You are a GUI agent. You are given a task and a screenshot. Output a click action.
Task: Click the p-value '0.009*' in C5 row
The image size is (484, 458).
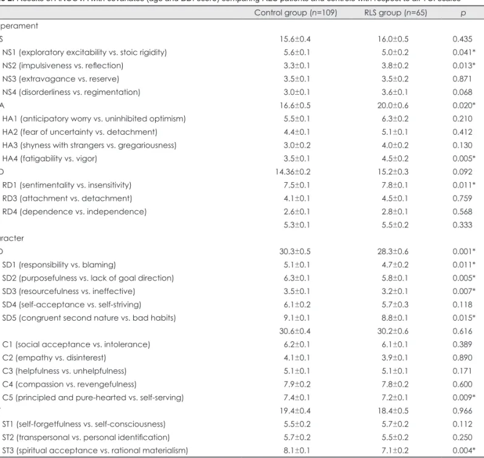point(464,397)
